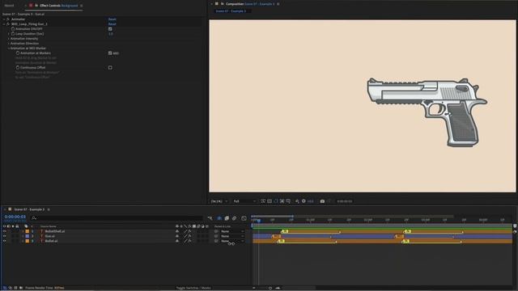Expand the BulletShell.ai layer properties
The image size is (518, 291).
point(23,231)
